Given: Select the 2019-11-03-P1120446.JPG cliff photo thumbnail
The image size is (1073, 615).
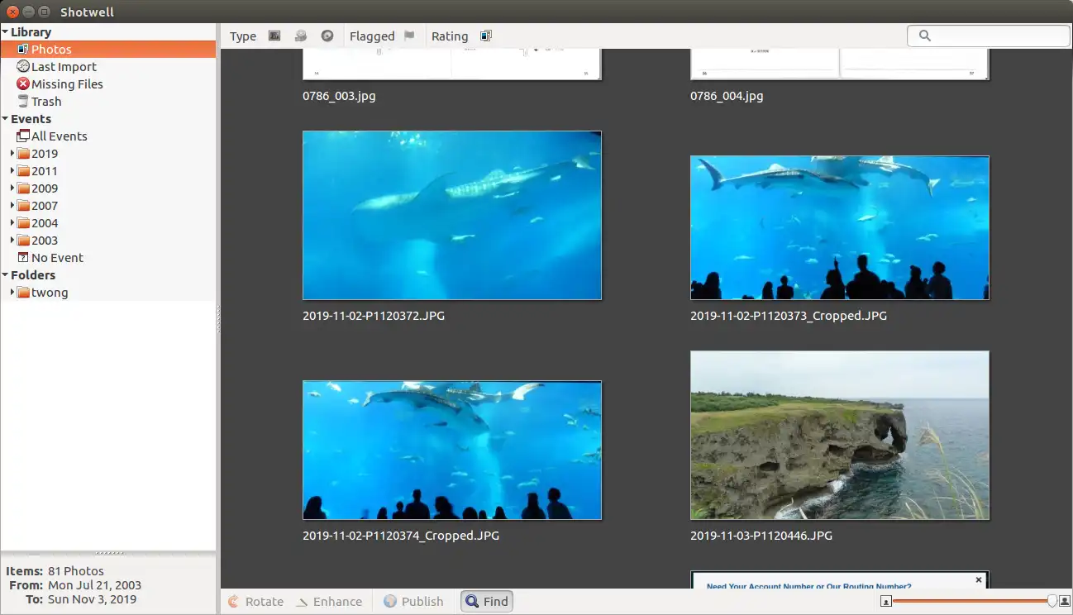Looking at the screenshot, I should tap(839, 436).
